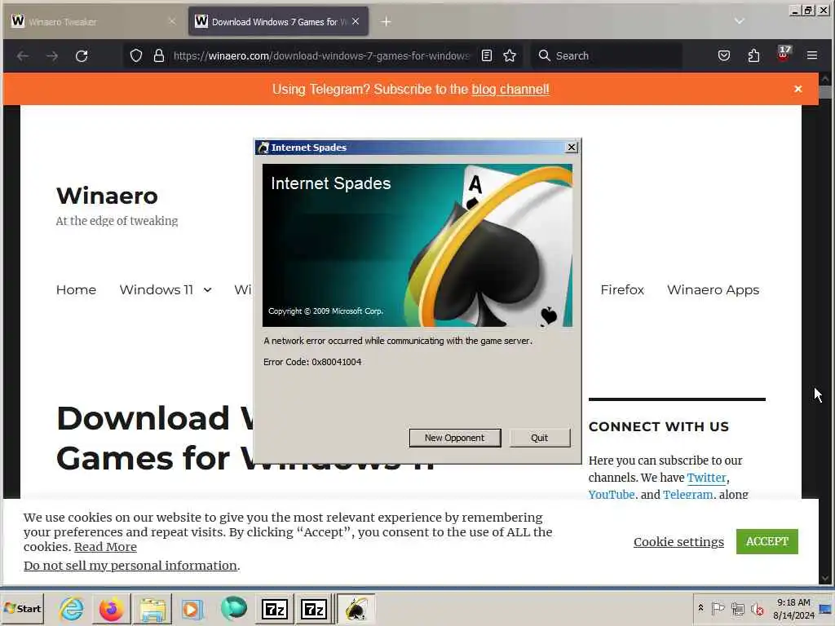This screenshot has height=626, width=835.
Task: Click the Show desktop tray icon
Action: (826, 608)
